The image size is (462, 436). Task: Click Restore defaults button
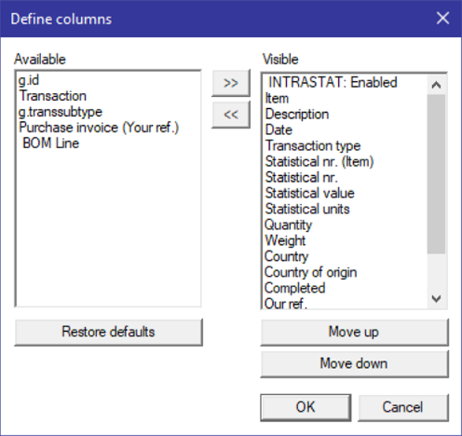(x=108, y=332)
